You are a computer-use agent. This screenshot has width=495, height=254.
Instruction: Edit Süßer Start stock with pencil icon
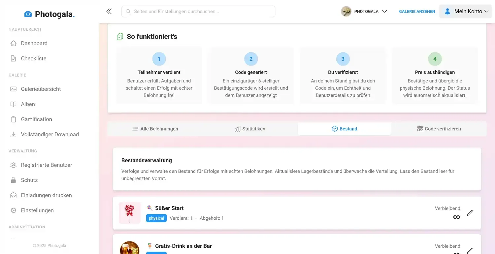pyautogui.click(x=470, y=213)
